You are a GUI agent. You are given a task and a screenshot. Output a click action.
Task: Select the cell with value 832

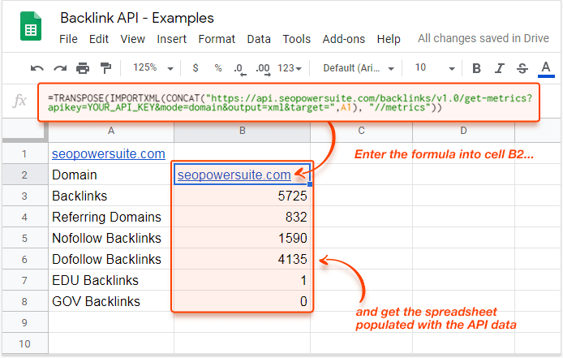pos(243,217)
